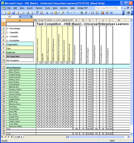This screenshot has height=143, width=134.
Task: Click the E-mail envelope toolbar icon
Action: (x=22, y=13)
